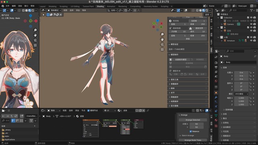258x145 pixels.
Task: Collapse the Collection tree in outliner
Action: pyautogui.click(x=218, y=18)
